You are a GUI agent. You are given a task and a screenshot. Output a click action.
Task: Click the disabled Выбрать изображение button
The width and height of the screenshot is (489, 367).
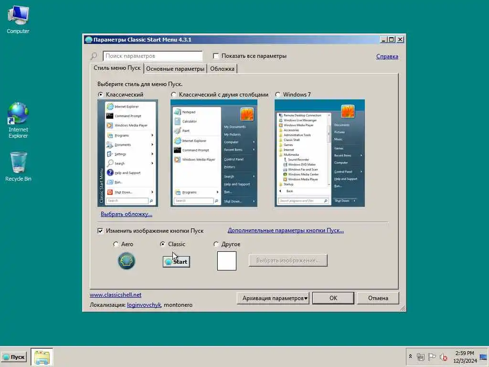(288, 260)
